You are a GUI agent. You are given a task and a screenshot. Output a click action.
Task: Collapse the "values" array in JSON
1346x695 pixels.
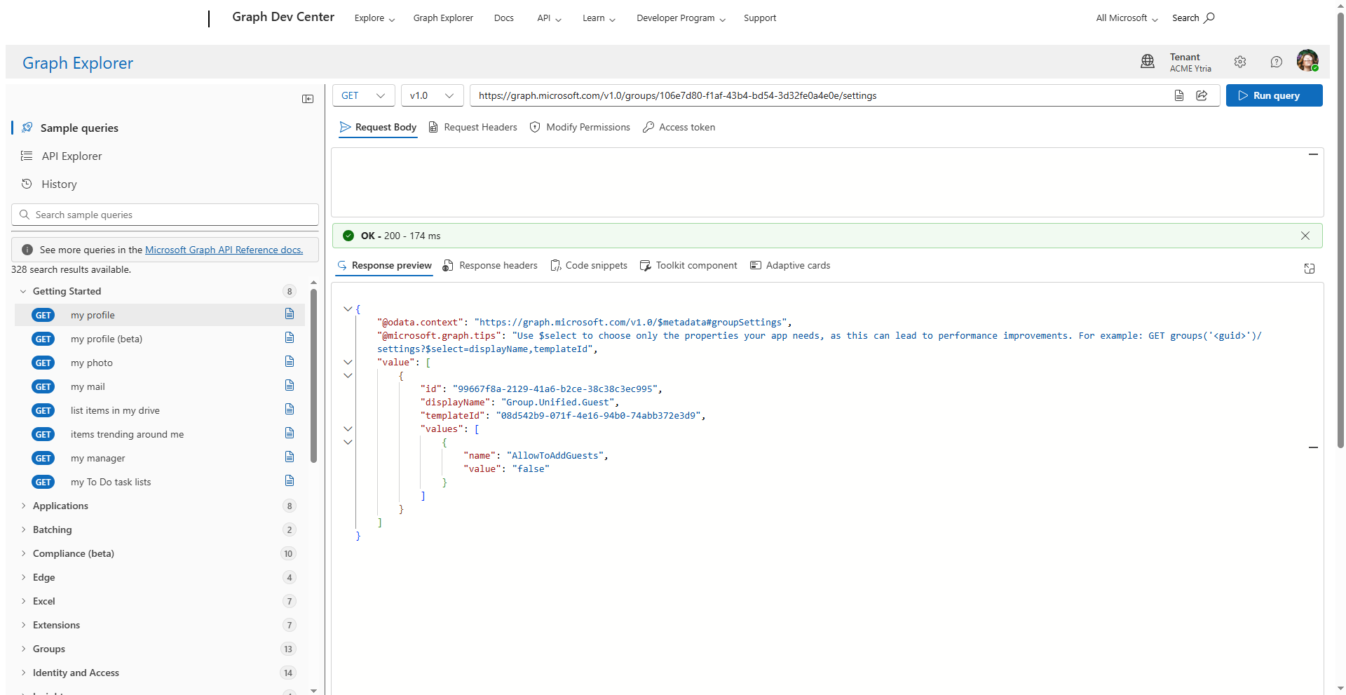tap(348, 429)
